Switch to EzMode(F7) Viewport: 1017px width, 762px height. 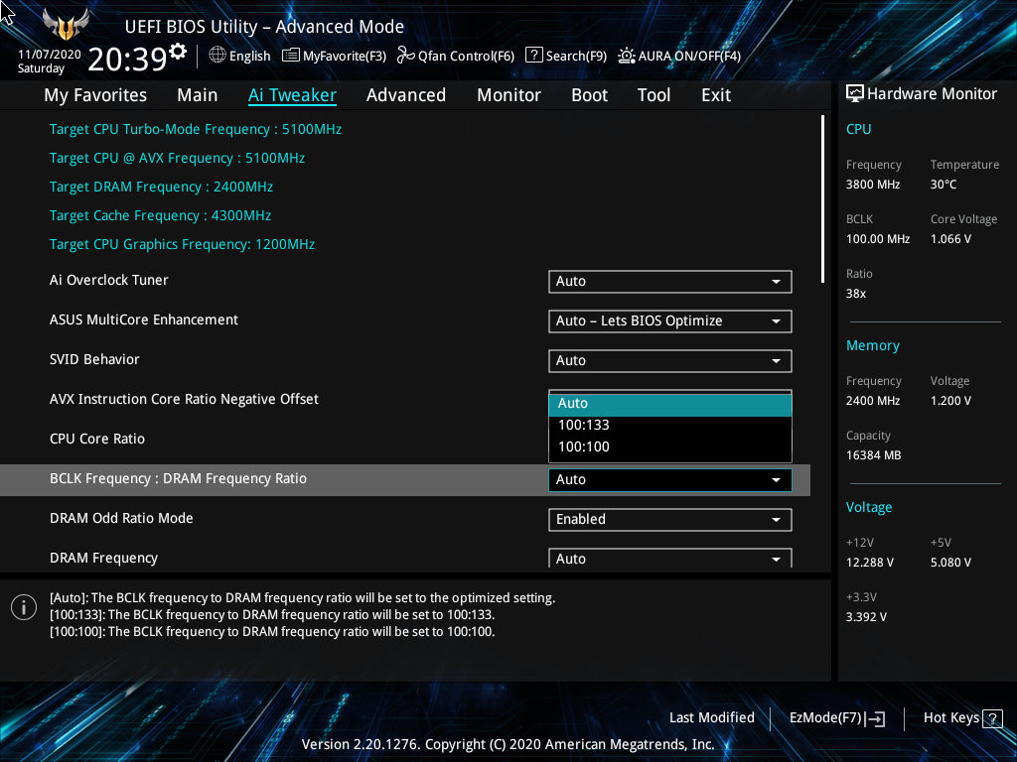[836, 718]
